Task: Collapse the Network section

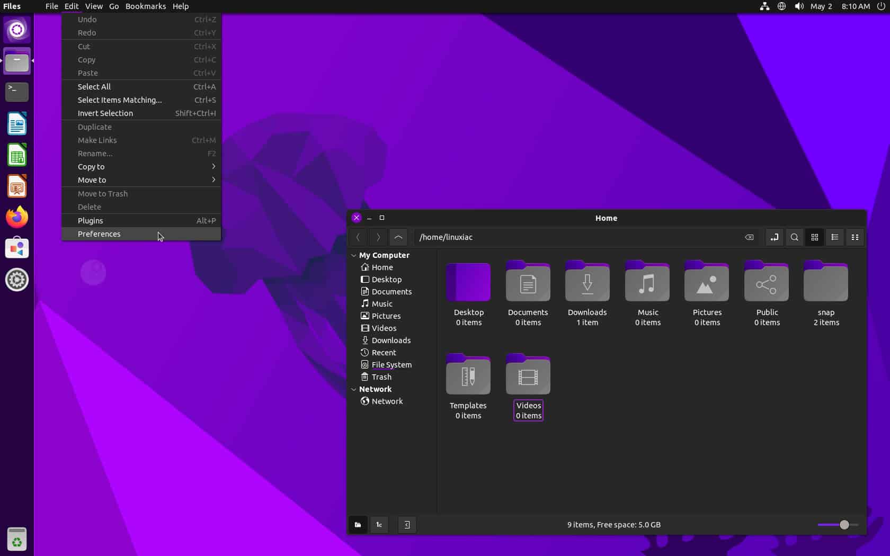Action: pos(354,389)
